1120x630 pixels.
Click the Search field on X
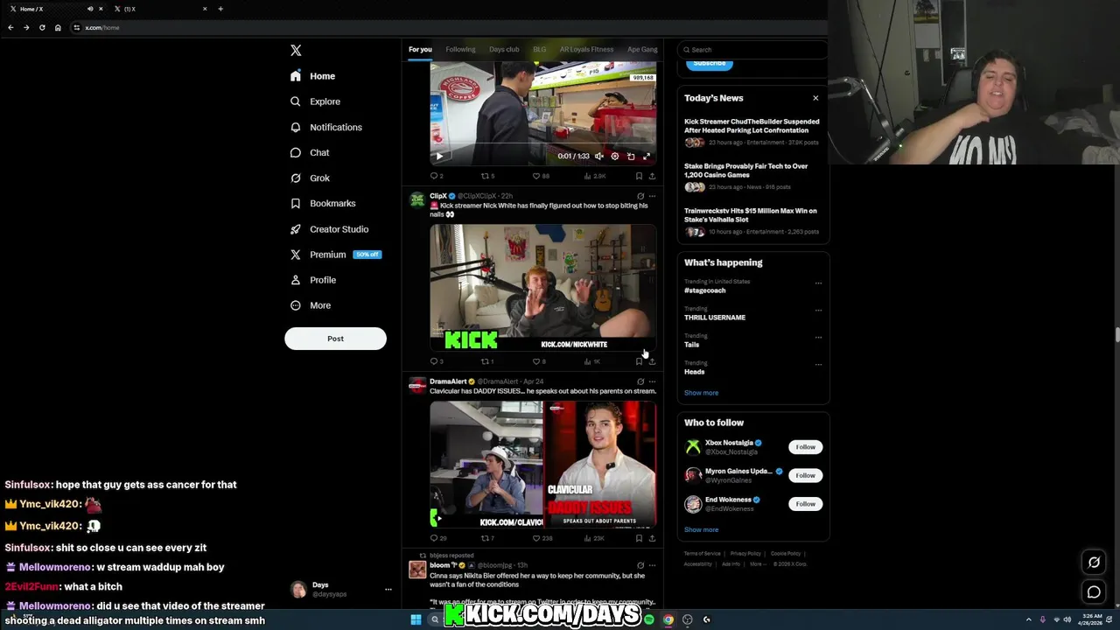[752, 50]
